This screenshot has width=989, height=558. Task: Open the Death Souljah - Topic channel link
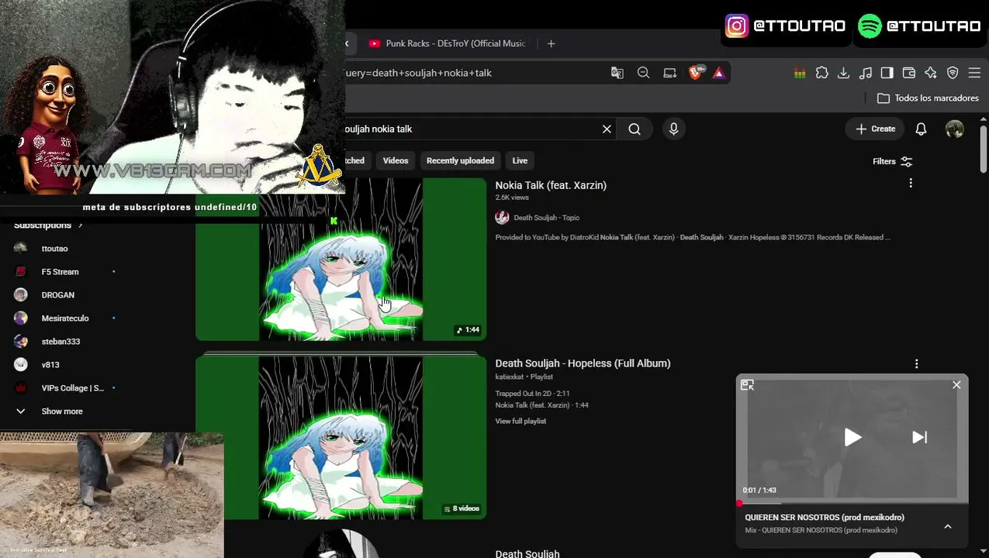point(546,218)
